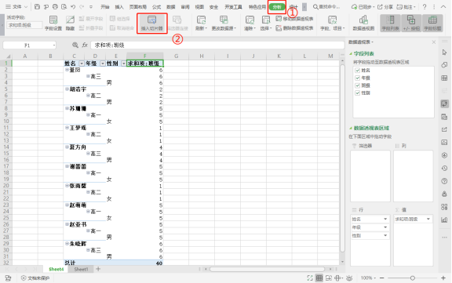Collapse the 苏珊珊 row group
Image resolution: width=452 pixels, height=283 pixels.
[67, 108]
